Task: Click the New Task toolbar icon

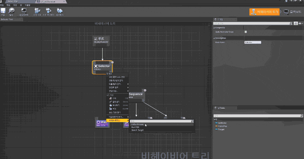Action: point(37,12)
